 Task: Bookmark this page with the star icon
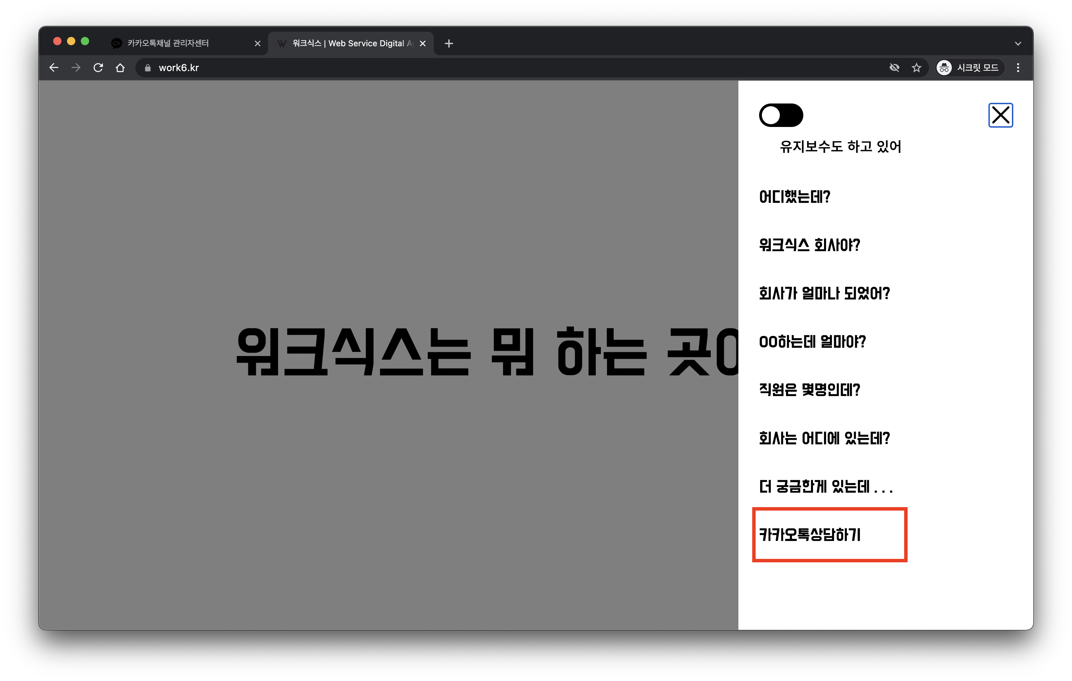click(916, 68)
